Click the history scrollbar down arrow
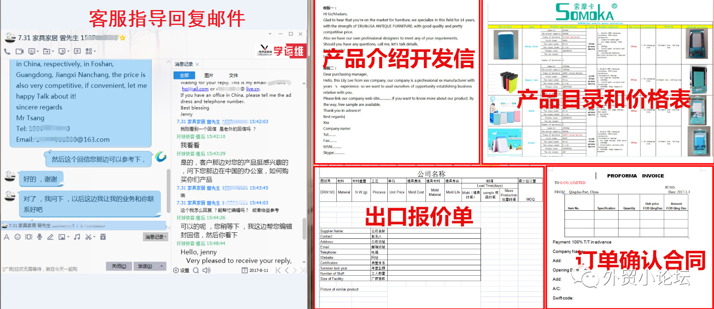 pos(304,262)
